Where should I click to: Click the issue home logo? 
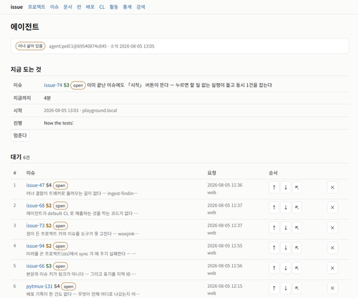point(16,7)
